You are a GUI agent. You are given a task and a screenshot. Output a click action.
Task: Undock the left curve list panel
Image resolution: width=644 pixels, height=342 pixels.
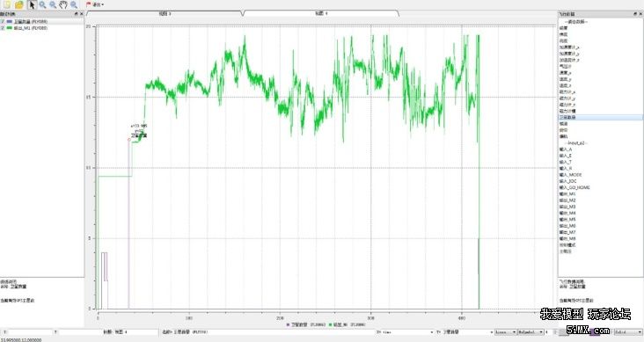tap(76, 14)
